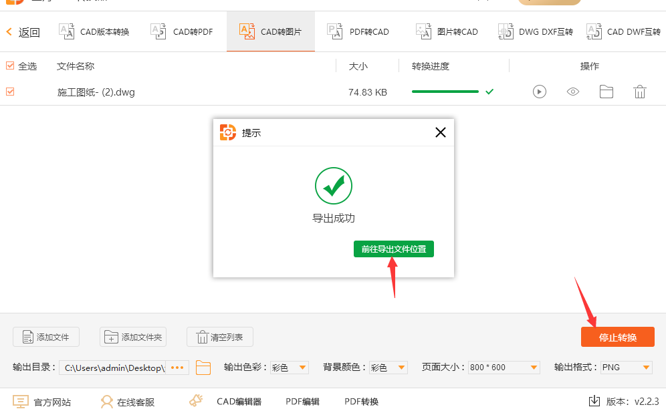Contact 在线客服 support
The width and height of the screenshot is (666, 413).
point(127,402)
